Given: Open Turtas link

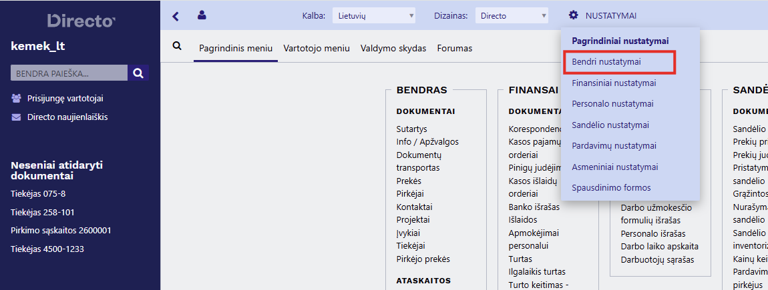Looking at the screenshot, I should 521,259.
